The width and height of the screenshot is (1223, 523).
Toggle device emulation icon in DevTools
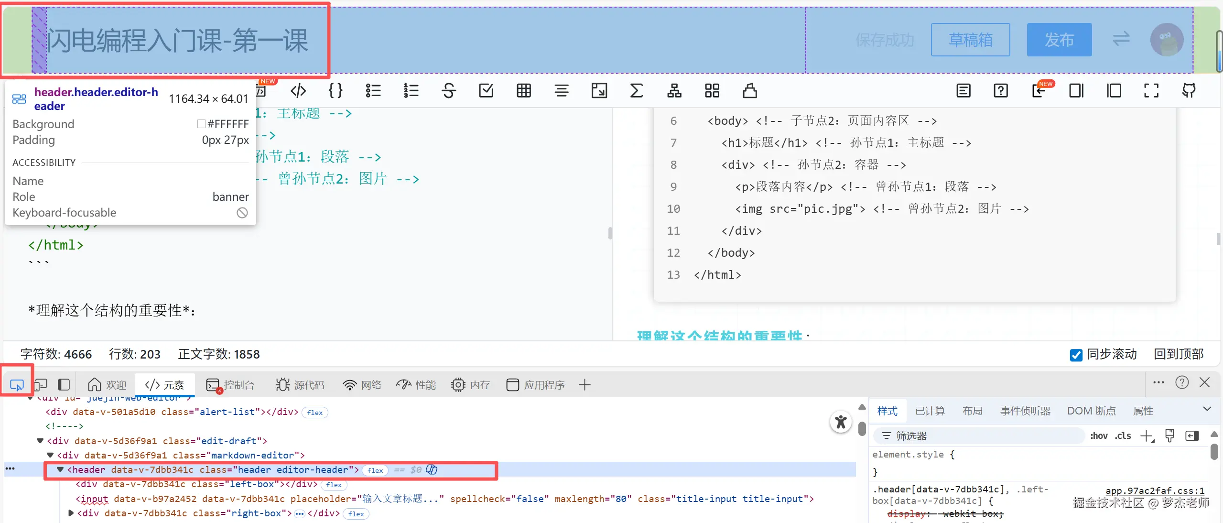pyautogui.click(x=41, y=385)
